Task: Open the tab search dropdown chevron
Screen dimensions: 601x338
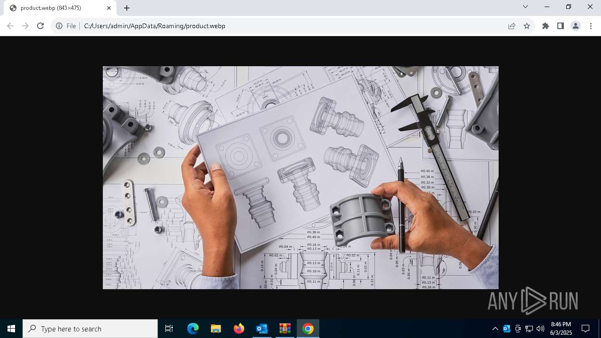Action: click(x=525, y=7)
